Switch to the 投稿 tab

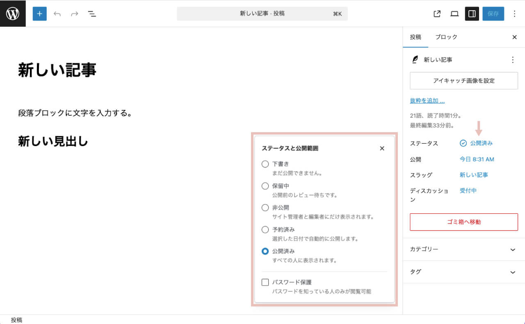pos(415,37)
